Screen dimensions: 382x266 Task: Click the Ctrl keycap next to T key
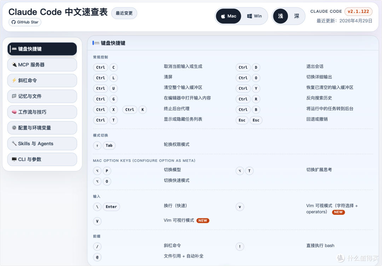(x=100, y=120)
